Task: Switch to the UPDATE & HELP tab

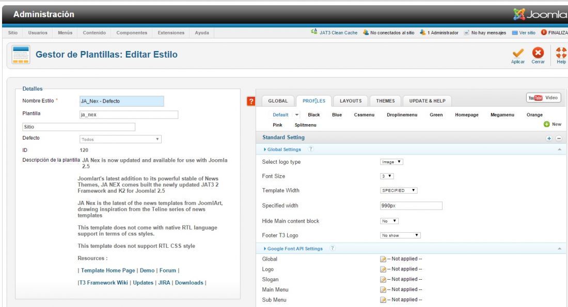Action: (x=428, y=101)
